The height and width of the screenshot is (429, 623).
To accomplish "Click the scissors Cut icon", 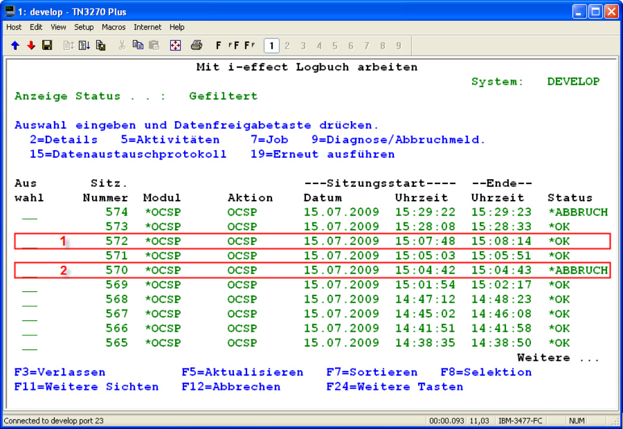I will (122, 46).
